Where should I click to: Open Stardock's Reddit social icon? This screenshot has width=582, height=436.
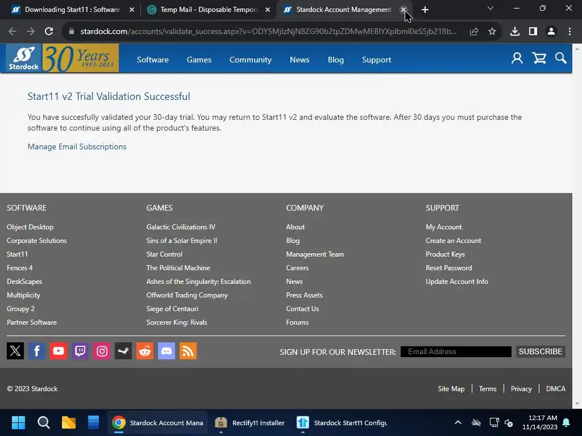(x=145, y=351)
